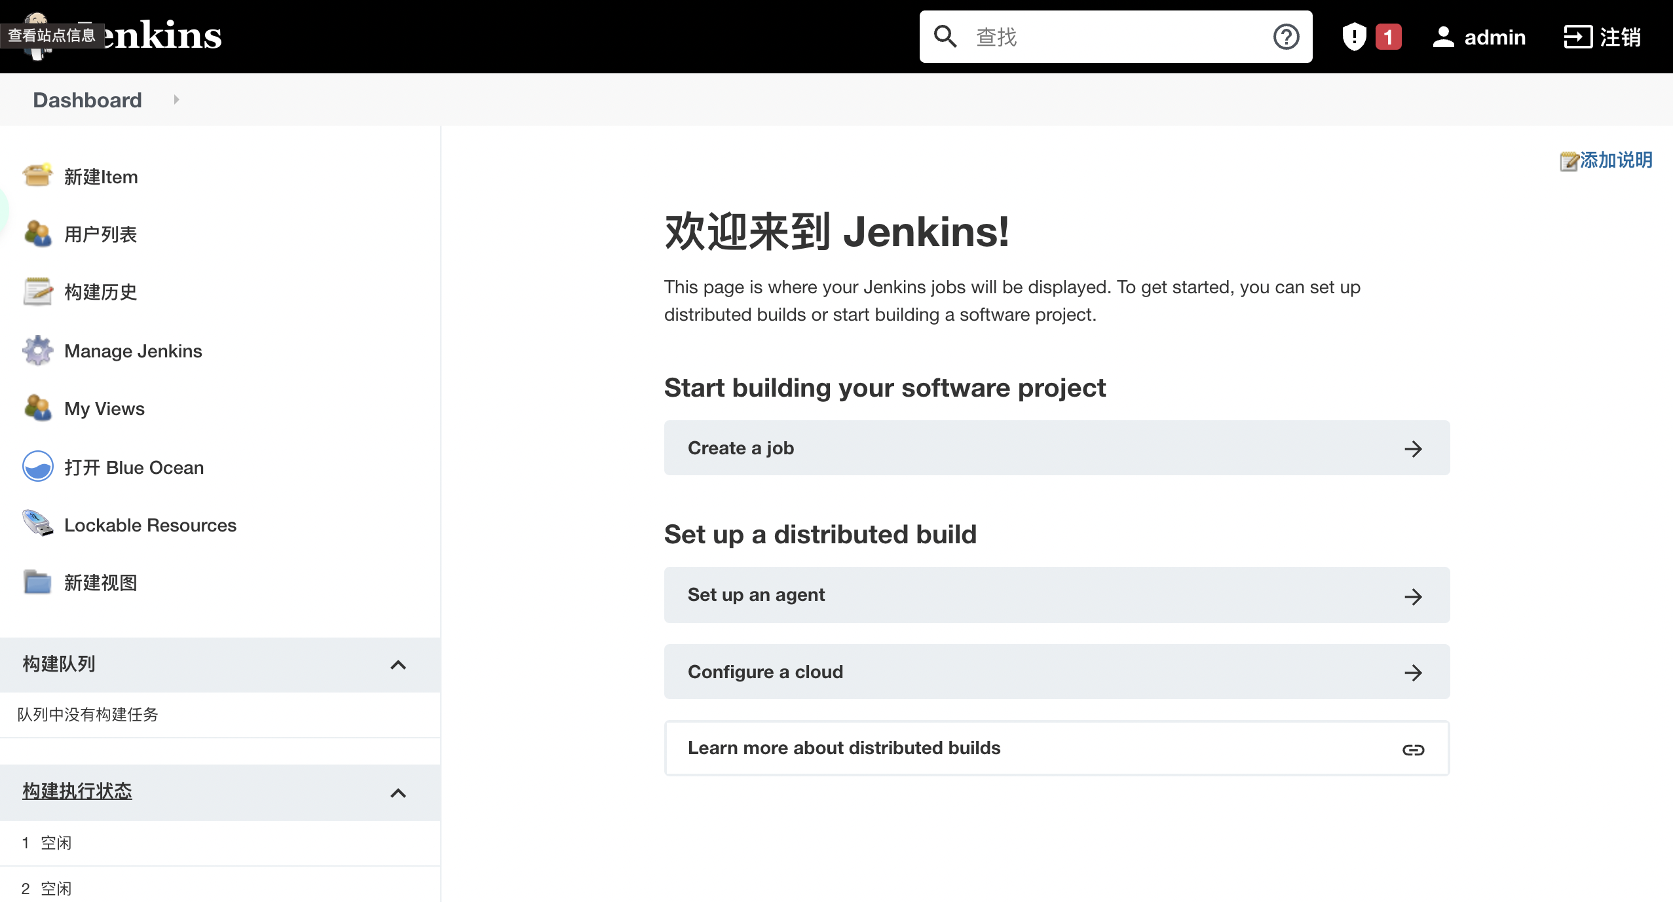Open My Views in sidebar
The image size is (1673, 902).
[104, 408]
